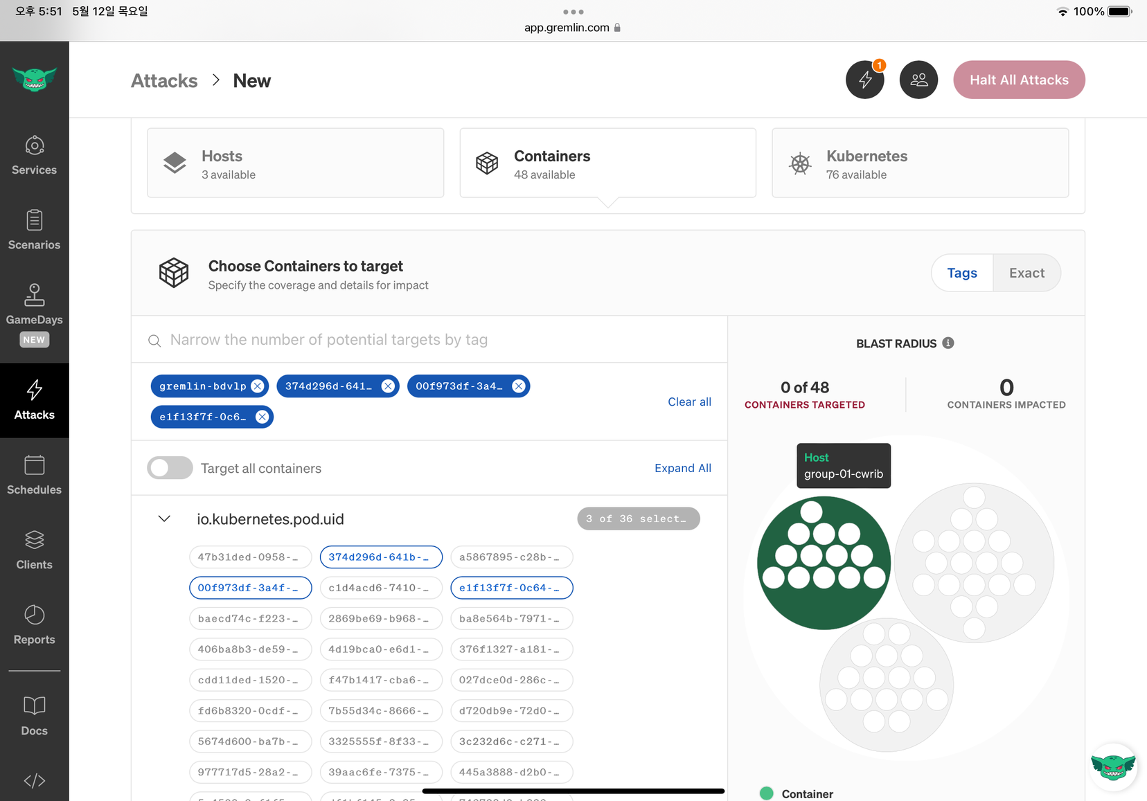Select pod uid ba8e564b-7971
1147x801 pixels.
[512, 619]
